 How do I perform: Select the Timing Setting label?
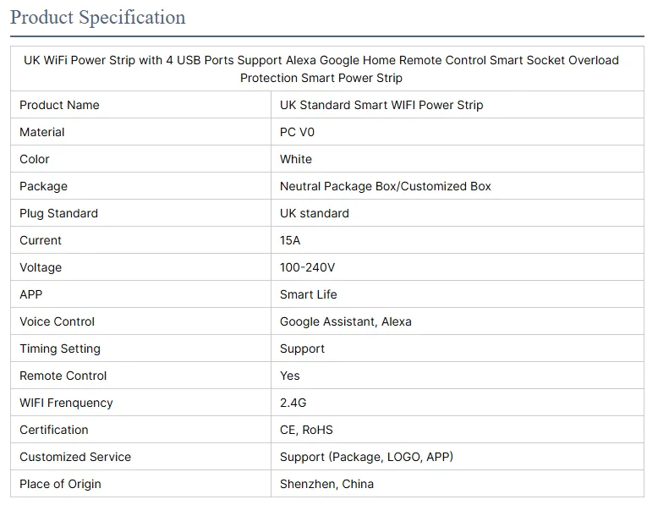(60, 349)
